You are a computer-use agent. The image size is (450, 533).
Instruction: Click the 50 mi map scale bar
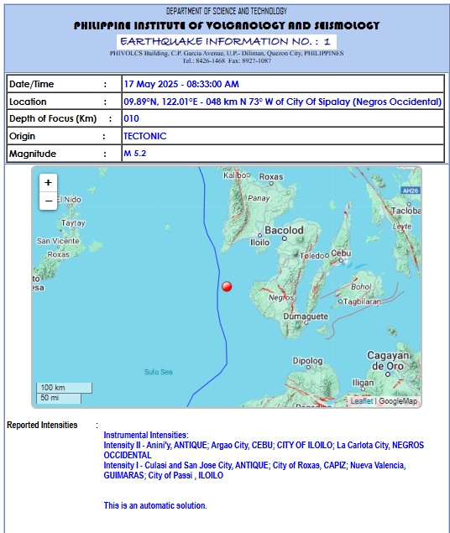pos(59,398)
